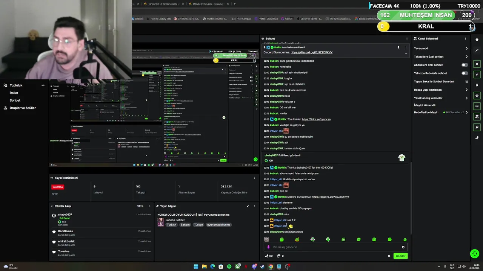Screen dimensions: 483x271
Task: Open the emoji picker in message box
Action: (403, 247)
